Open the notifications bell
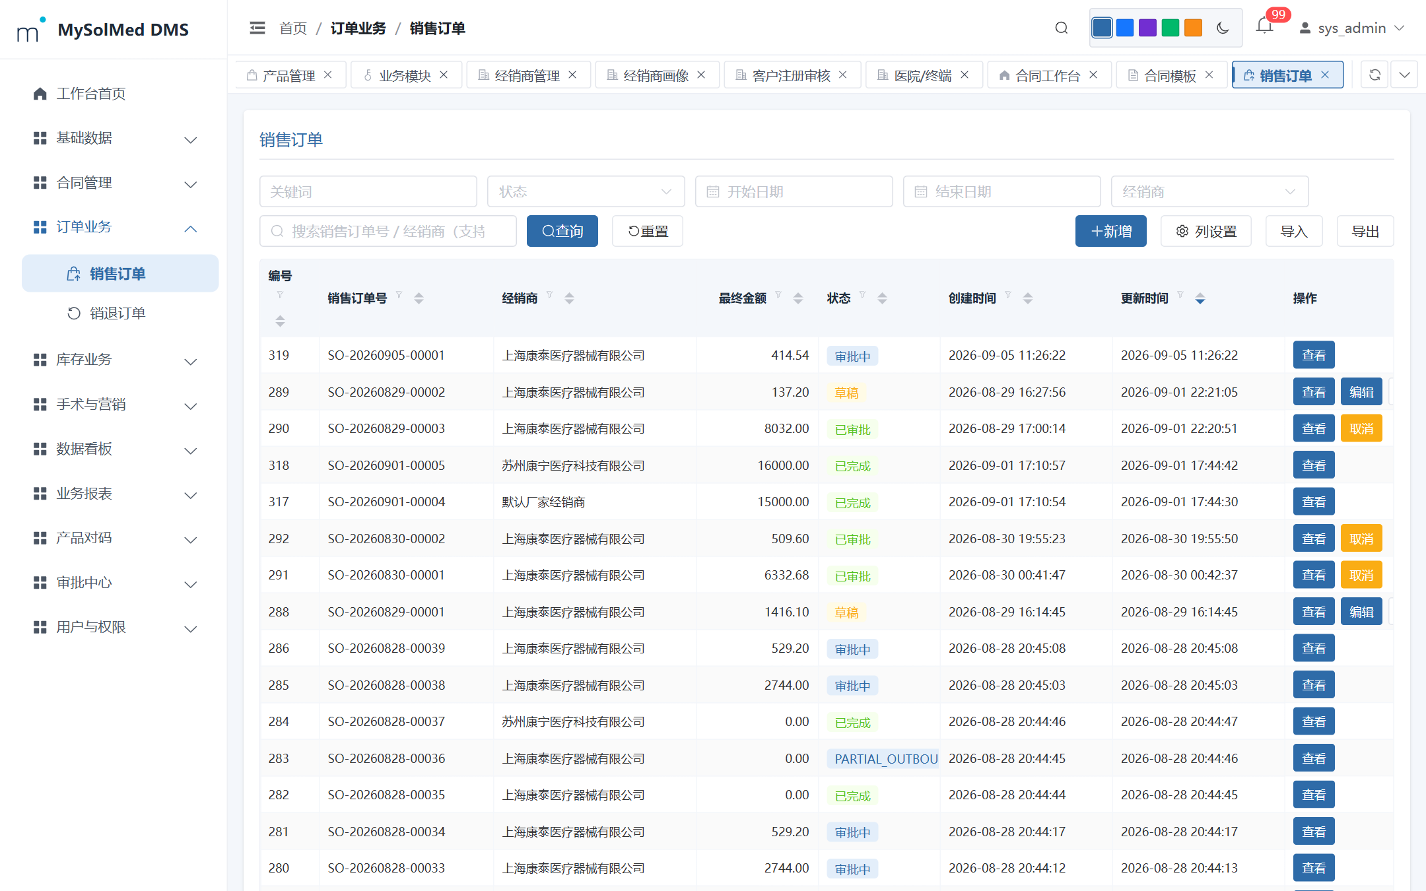The height and width of the screenshot is (891, 1426). 1264,26
